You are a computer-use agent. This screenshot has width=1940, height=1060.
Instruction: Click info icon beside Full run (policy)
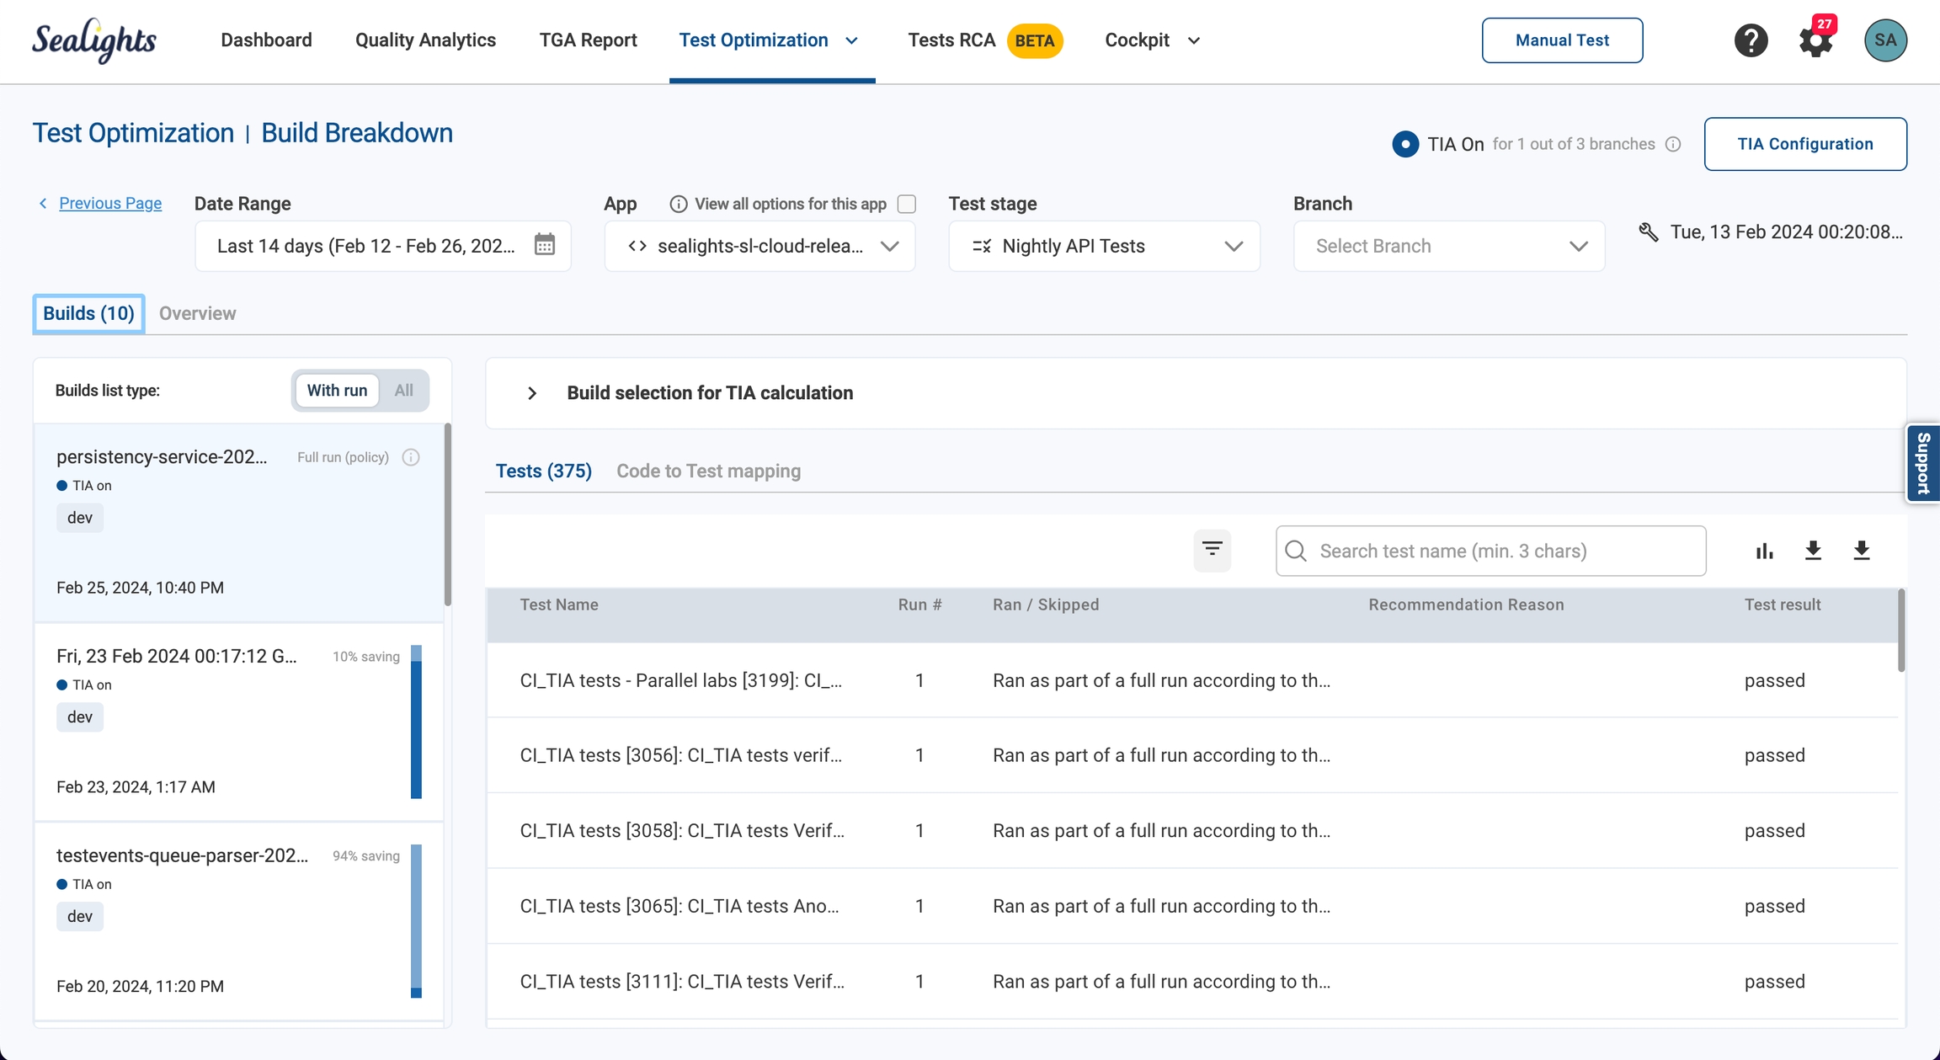(x=411, y=457)
